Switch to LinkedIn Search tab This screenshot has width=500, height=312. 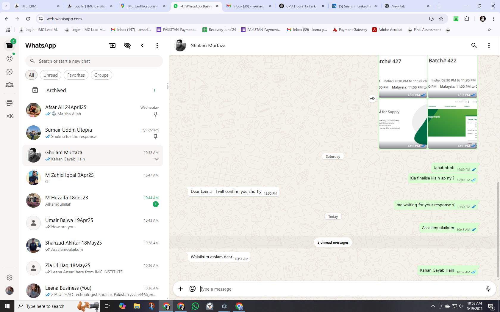[354, 6]
